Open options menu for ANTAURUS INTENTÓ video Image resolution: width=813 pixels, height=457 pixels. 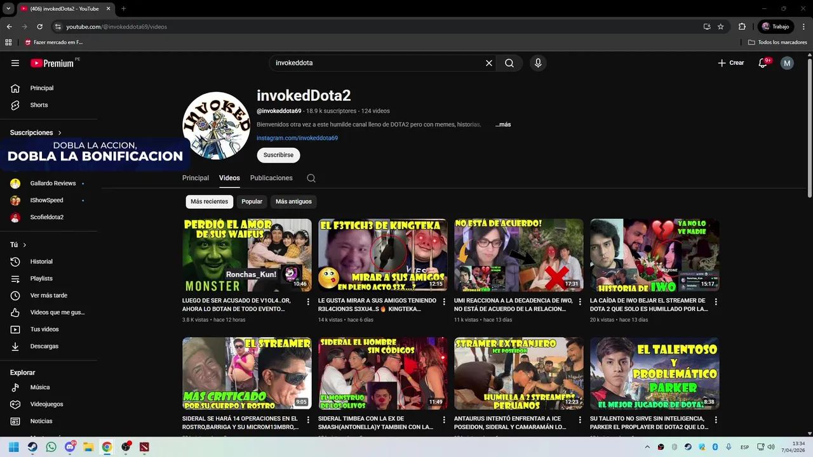tap(580, 420)
